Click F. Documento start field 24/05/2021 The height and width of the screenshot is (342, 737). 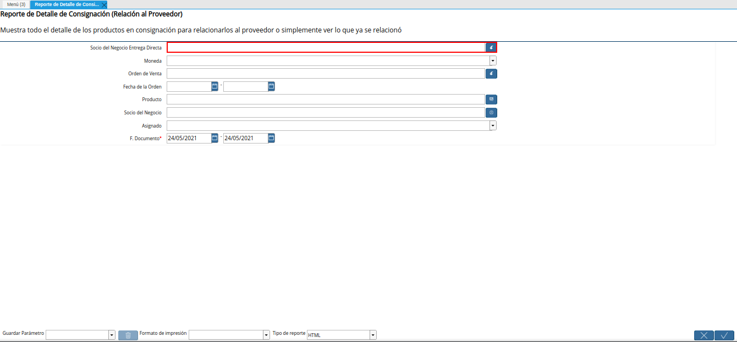(x=189, y=138)
